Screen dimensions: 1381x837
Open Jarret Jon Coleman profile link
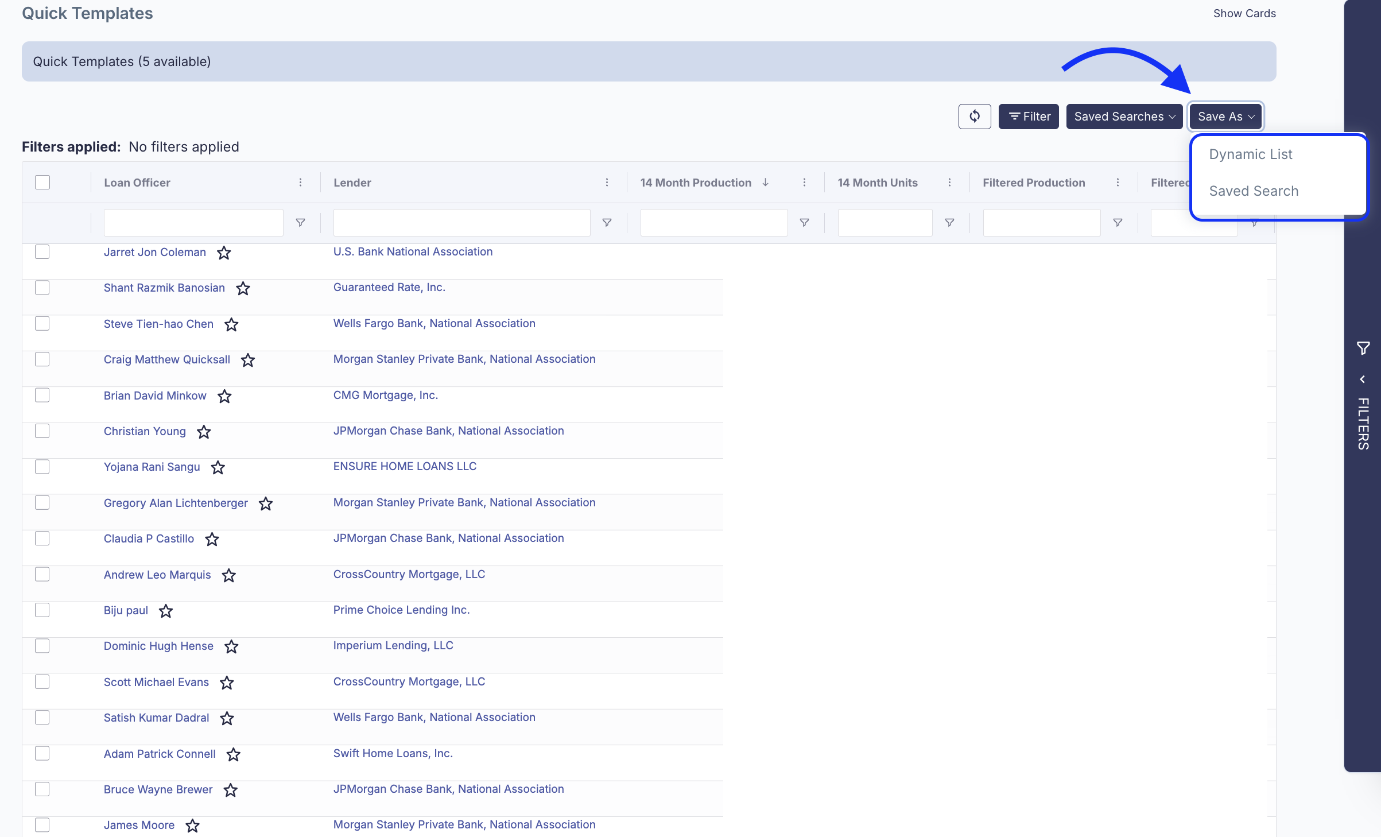(155, 252)
